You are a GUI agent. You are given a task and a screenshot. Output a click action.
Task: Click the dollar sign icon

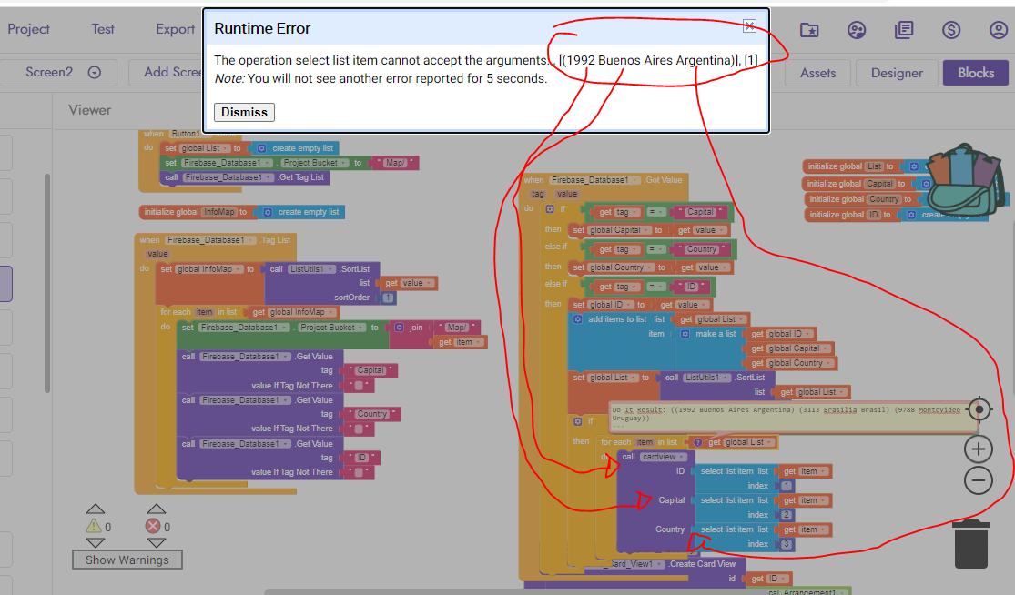951,29
